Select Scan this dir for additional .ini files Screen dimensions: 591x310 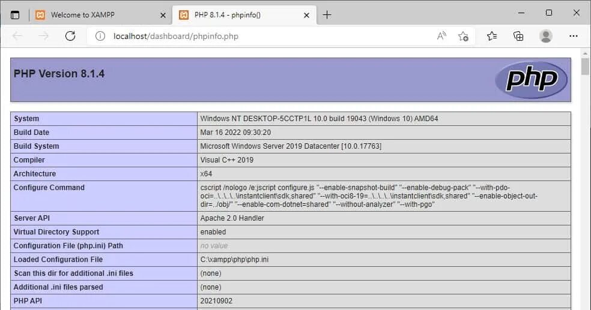(73, 273)
